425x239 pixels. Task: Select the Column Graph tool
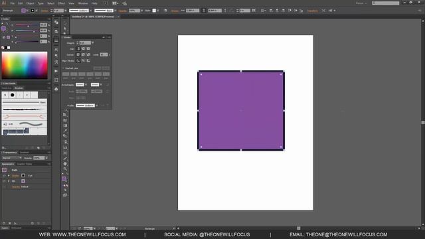pos(65,147)
